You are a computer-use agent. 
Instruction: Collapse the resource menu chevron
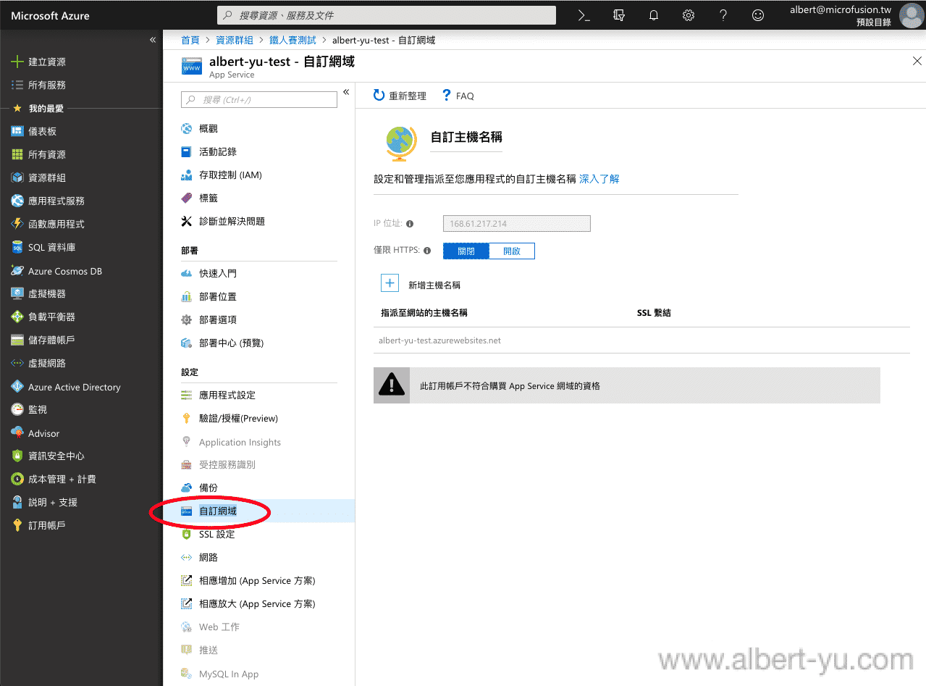coord(346,92)
